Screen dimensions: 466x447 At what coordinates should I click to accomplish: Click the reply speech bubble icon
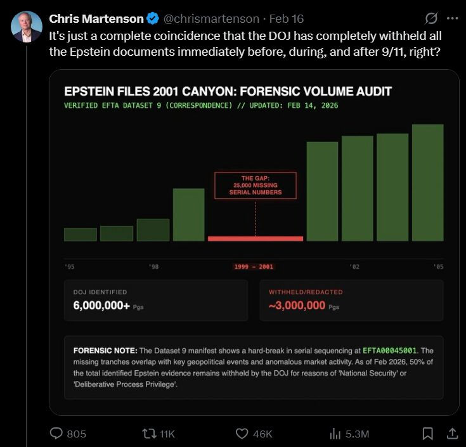click(57, 434)
